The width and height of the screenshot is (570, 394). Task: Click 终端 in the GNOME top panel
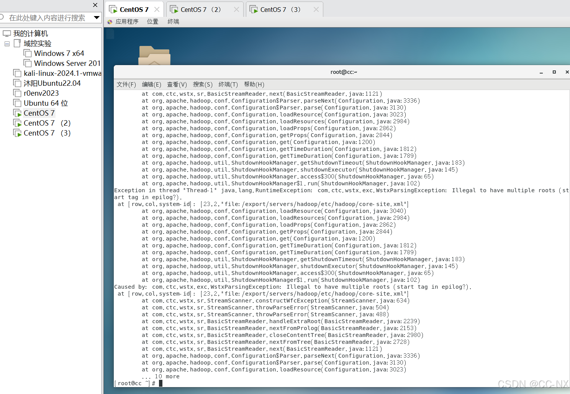pyautogui.click(x=174, y=22)
